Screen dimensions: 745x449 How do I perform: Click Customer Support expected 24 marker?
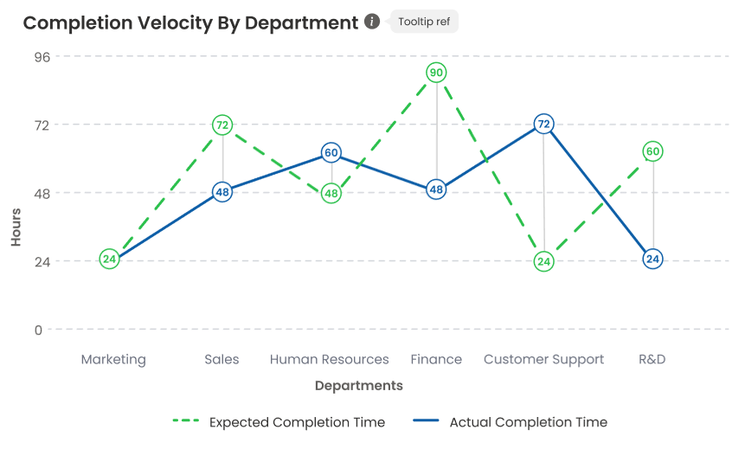(x=543, y=260)
